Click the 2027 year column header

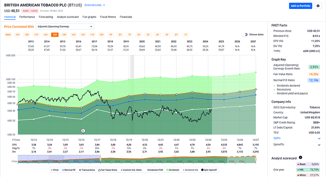(x=253, y=42)
